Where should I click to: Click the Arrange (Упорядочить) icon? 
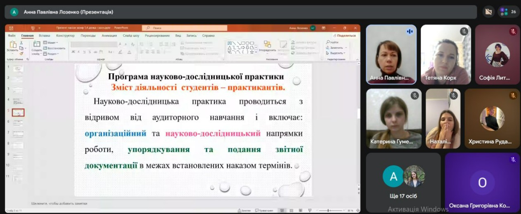[x=267, y=44]
